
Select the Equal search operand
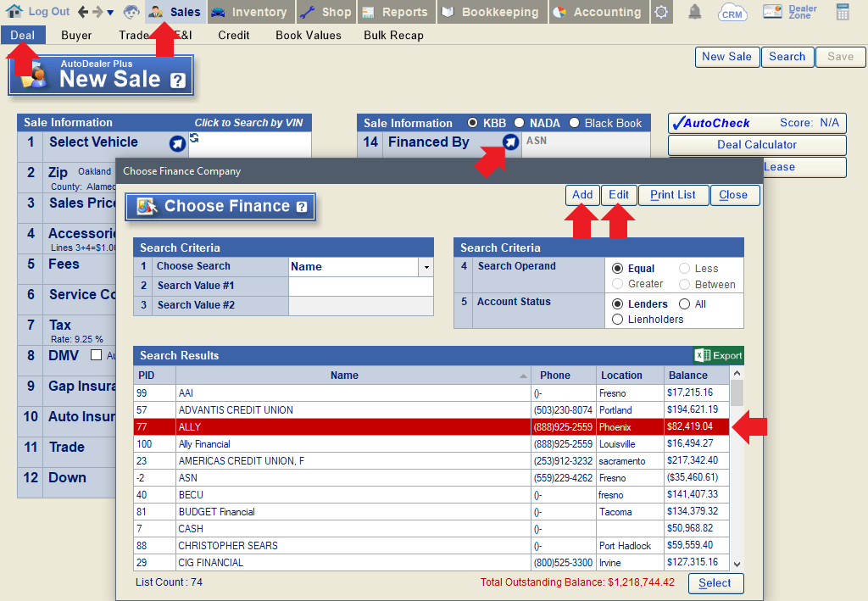618,269
